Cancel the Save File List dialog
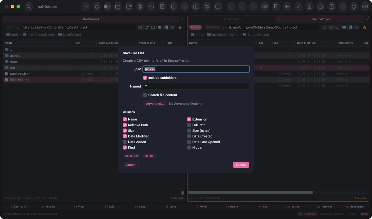Viewport: 372px width, 219px height. click(x=131, y=165)
